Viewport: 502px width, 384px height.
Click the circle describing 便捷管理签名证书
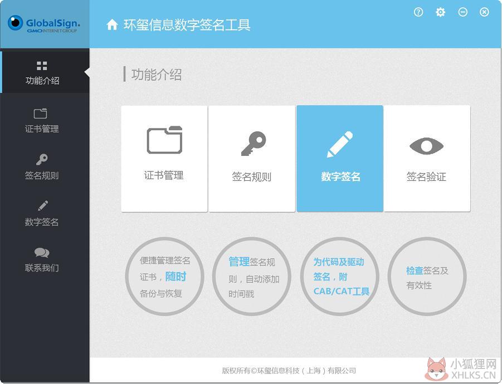pos(164,276)
